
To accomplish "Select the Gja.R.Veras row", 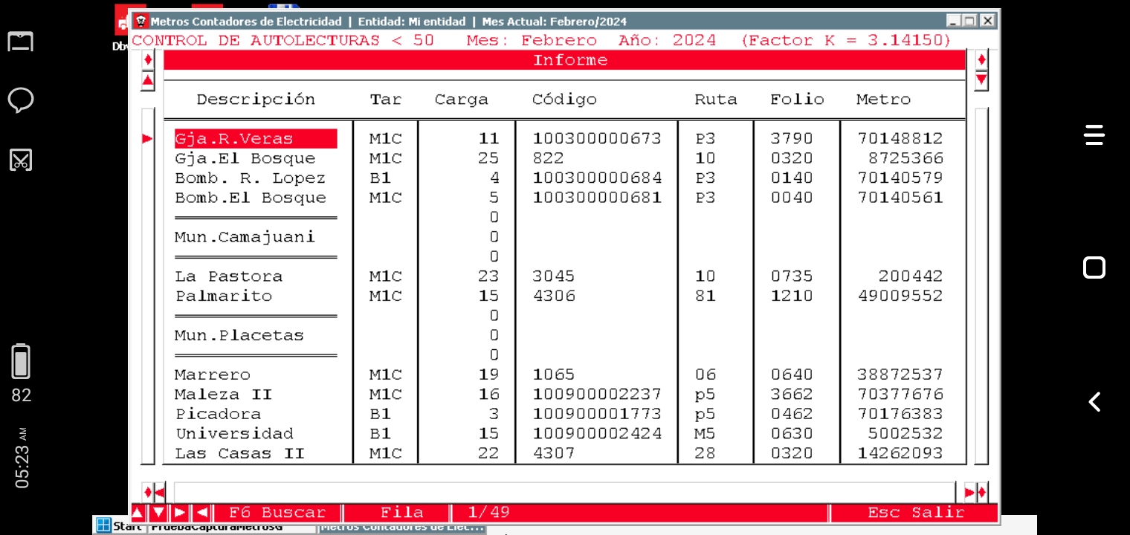I will (x=255, y=139).
